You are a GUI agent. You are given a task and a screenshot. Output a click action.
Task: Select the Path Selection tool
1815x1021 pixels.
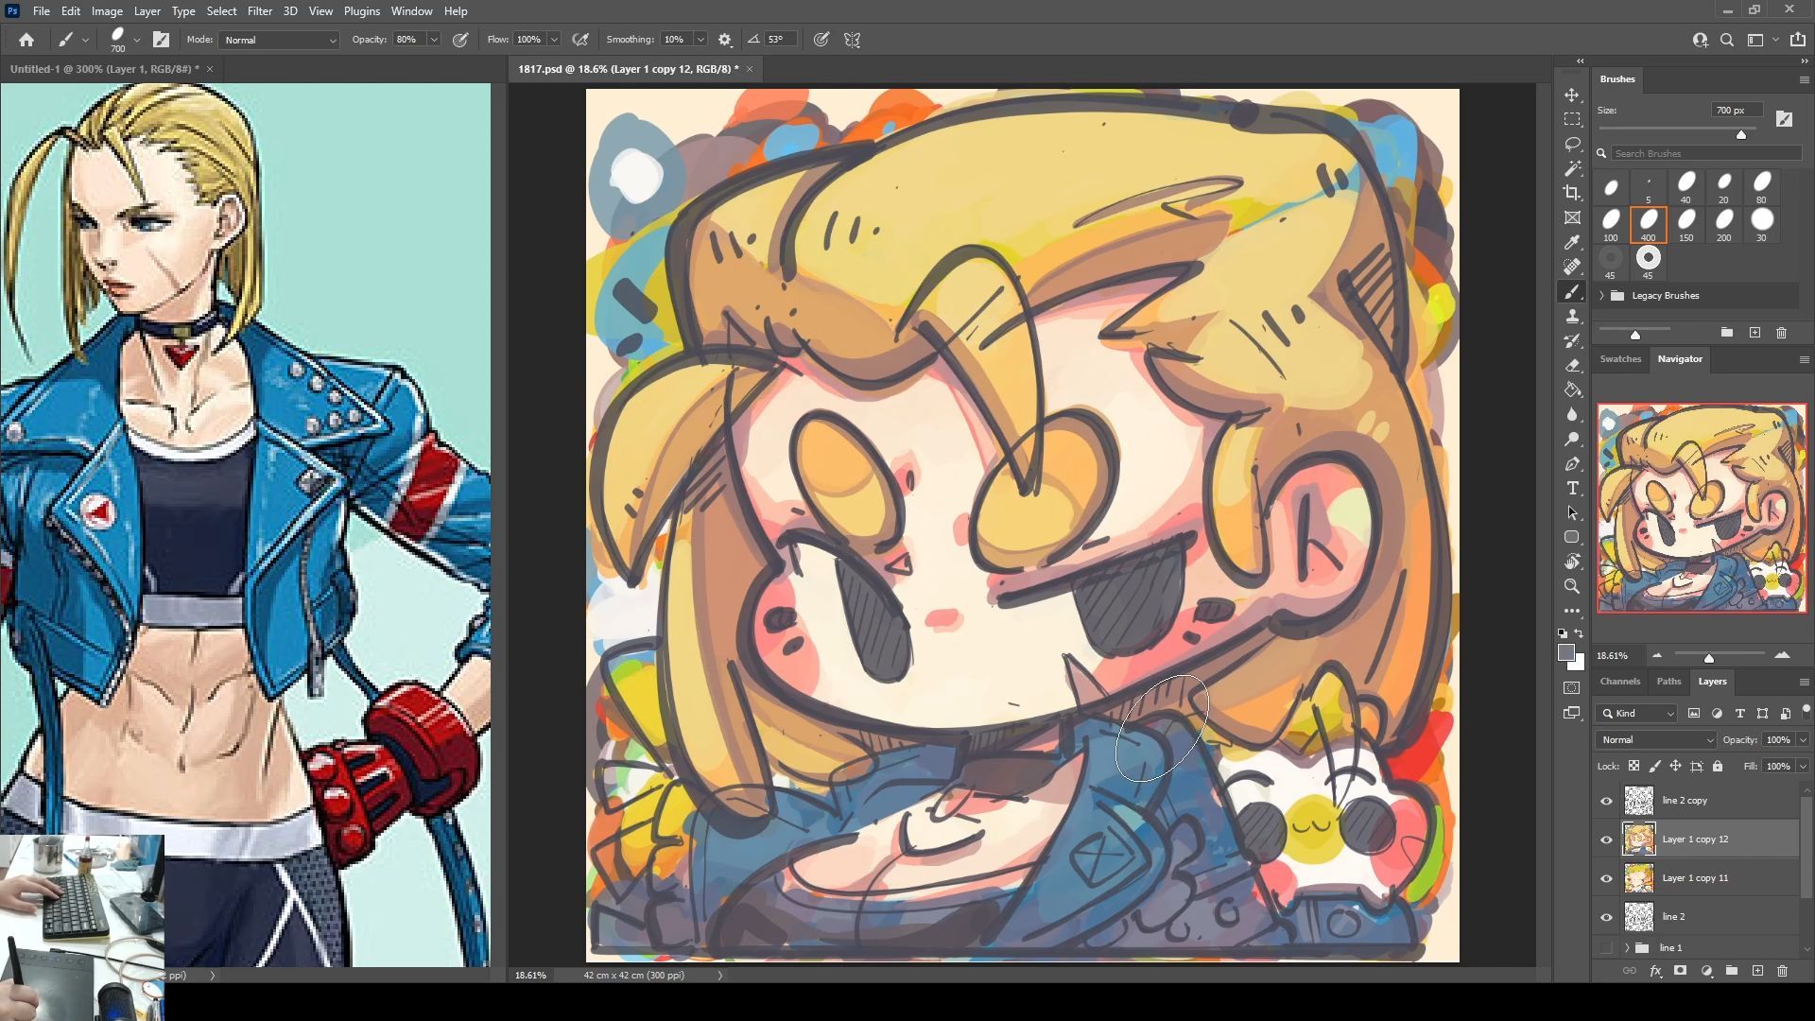pos(1572,513)
